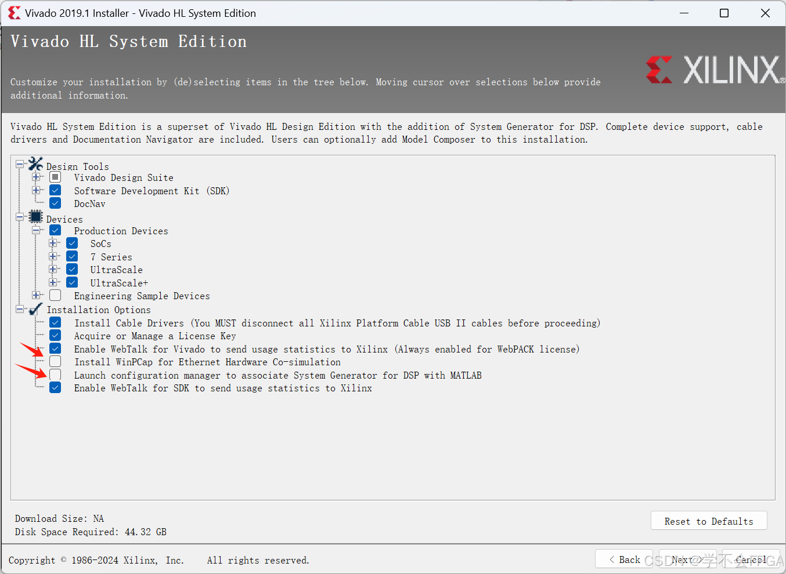The height and width of the screenshot is (574, 786).
Task: Cancel the Vivado installation
Action: [751, 559]
